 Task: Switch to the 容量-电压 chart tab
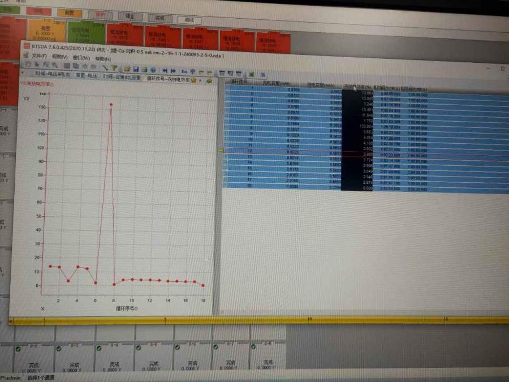[x=85, y=75]
